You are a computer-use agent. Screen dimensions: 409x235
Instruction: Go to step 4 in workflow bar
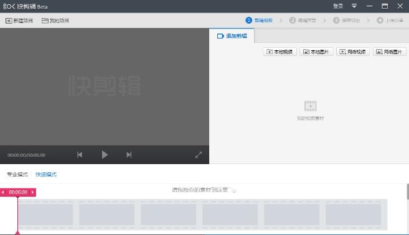coord(390,21)
